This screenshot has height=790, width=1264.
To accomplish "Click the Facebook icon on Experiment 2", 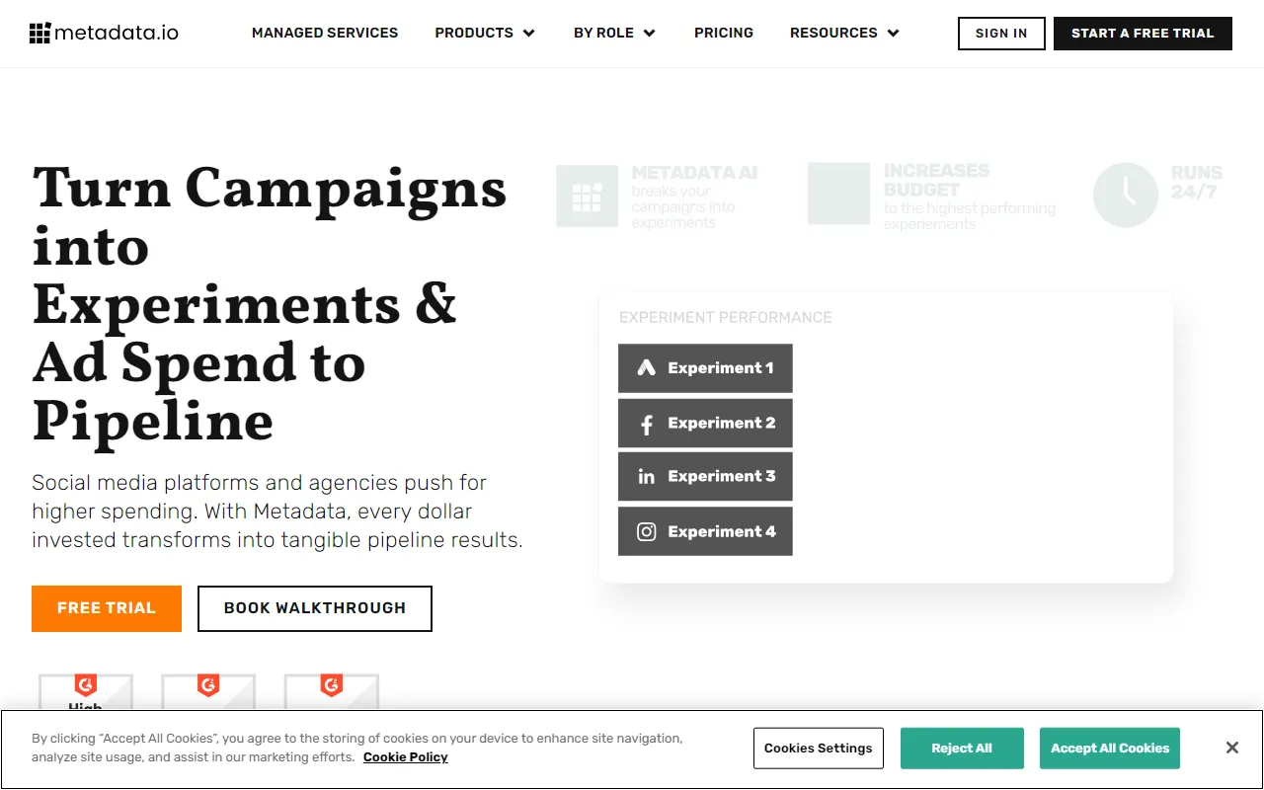I will tap(647, 424).
